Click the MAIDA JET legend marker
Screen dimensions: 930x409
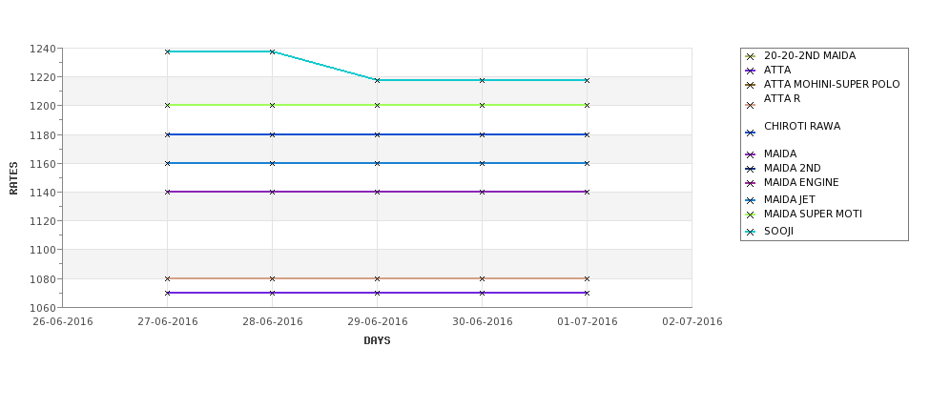point(751,201)
